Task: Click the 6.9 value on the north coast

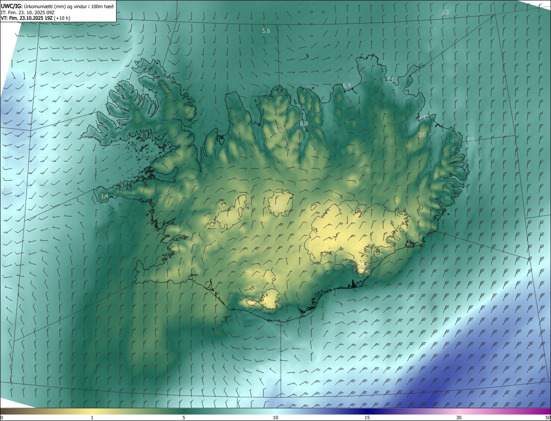Action: coord(347,86)
